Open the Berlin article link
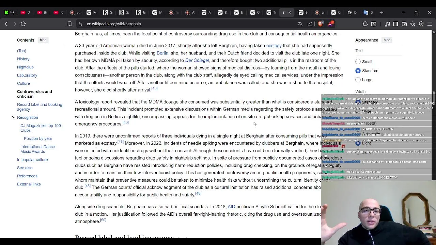Image resolution: width=436 pixels, height=245 pixels. [x=162, y=53]
